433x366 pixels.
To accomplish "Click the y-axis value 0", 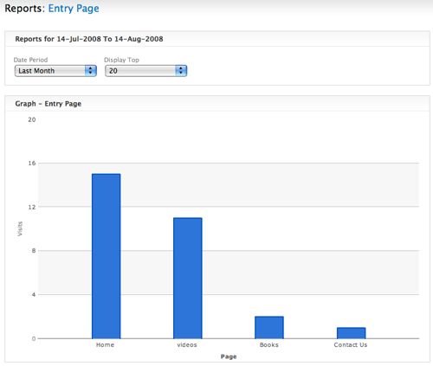I will point(34,338).
